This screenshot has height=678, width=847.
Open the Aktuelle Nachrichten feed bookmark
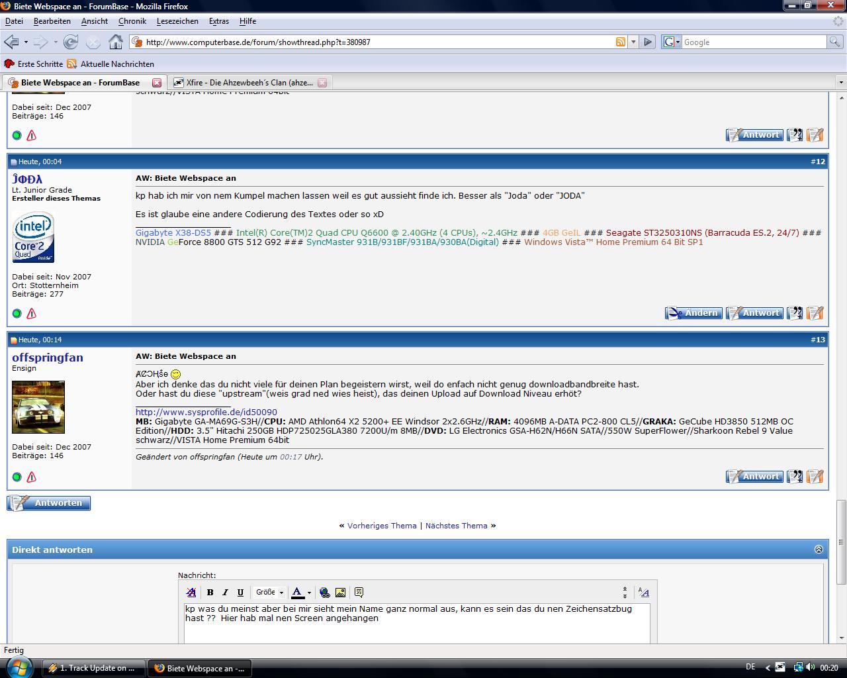111,64
